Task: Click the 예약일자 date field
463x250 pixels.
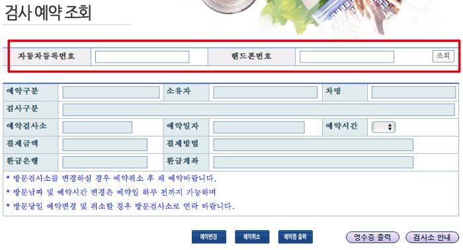Action: (259, 127)
